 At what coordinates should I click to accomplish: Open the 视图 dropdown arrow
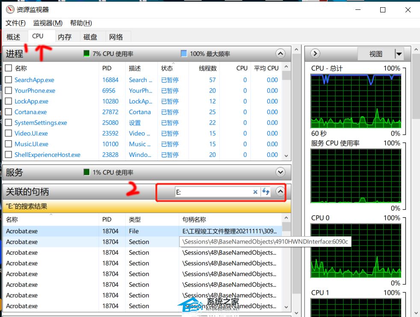click(x=399, y=54)
